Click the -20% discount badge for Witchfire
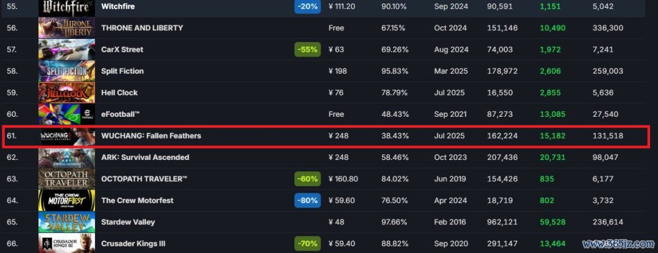Image resolution: width=658 pixels, height=253 pixels. (308, 7)
